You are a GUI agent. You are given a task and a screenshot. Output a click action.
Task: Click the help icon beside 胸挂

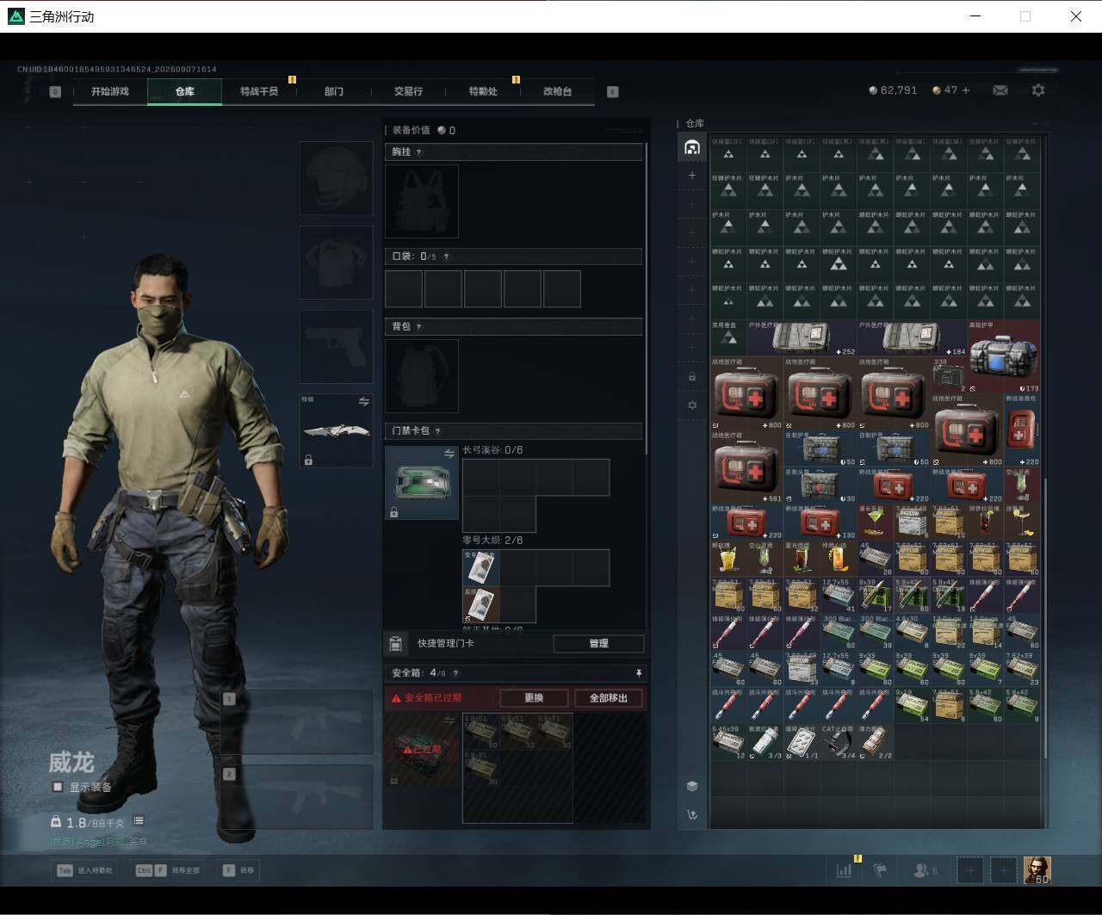pyautogui.click(x=419, y=151)
